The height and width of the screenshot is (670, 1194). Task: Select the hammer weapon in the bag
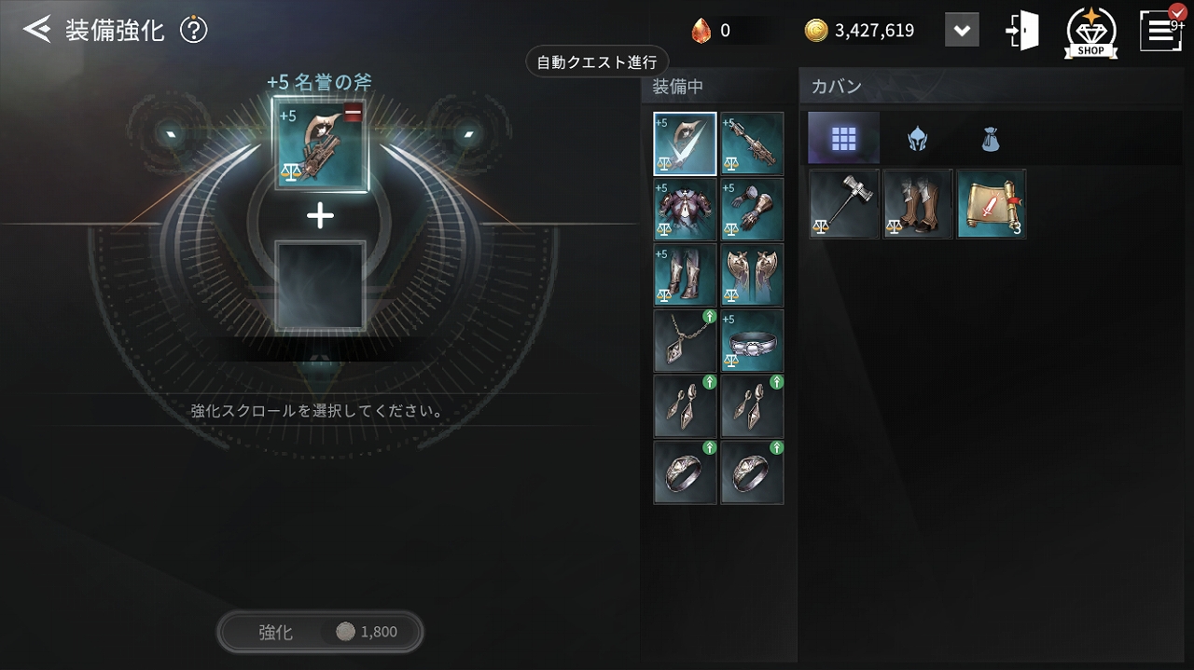[844, 203]
